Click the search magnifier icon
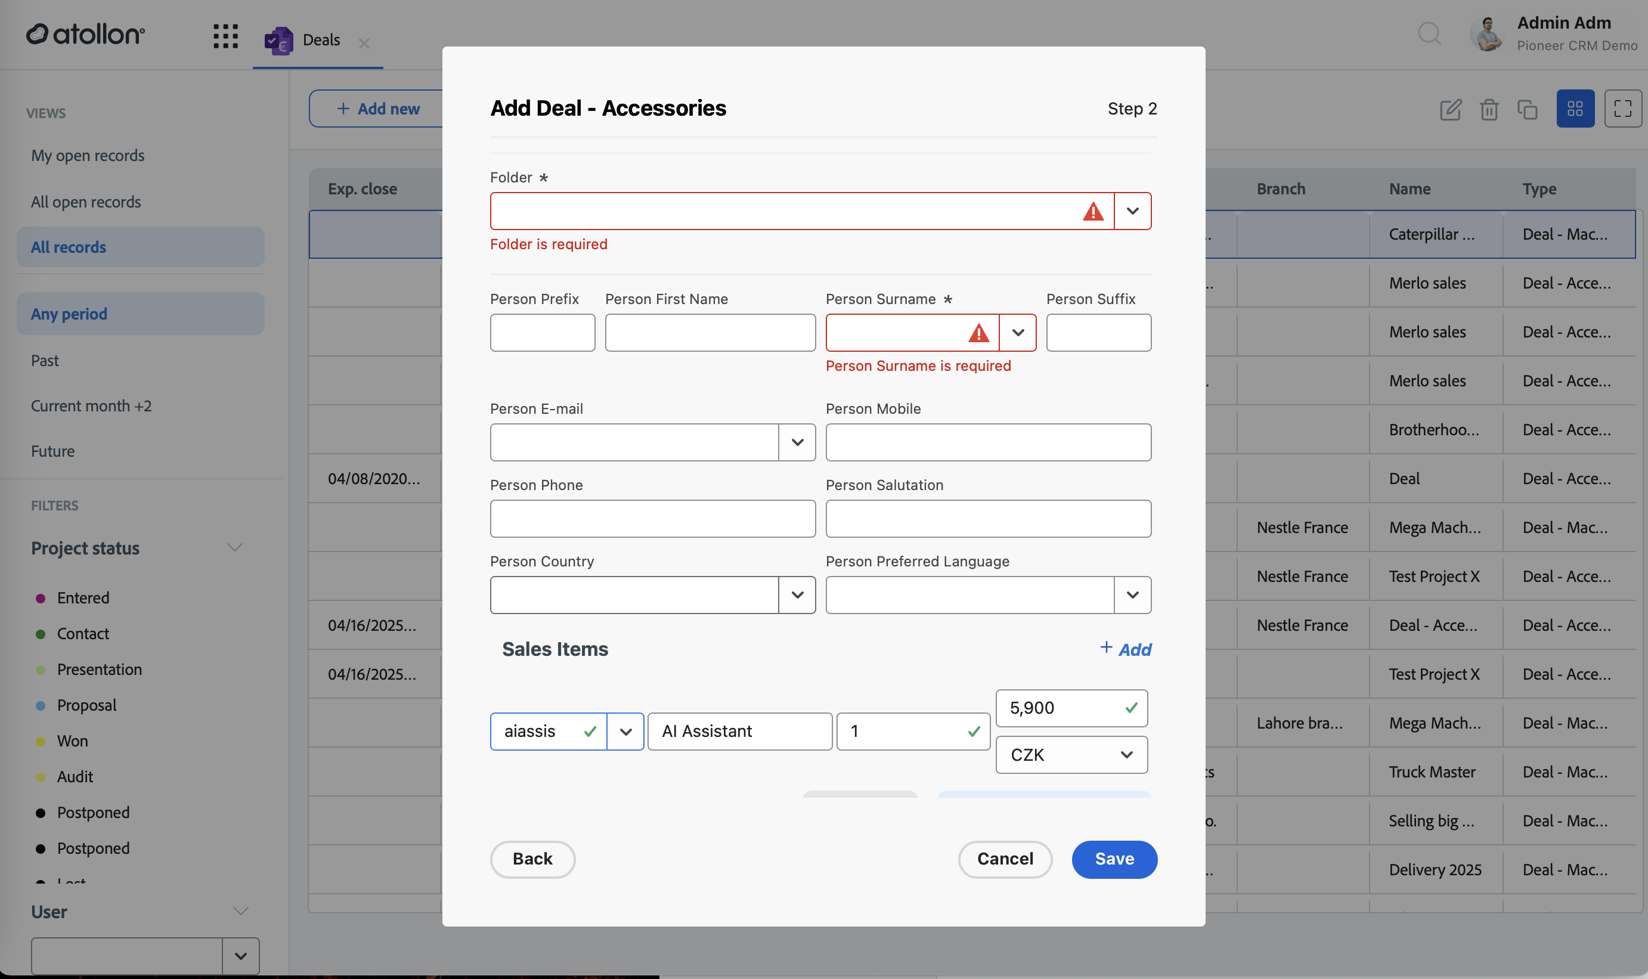The width and height of the screenshot is (1648, 979). coord(1429,33)
